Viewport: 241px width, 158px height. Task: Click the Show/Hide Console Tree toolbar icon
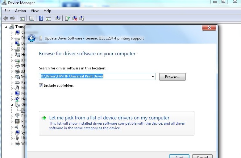(x=22, y=19)
